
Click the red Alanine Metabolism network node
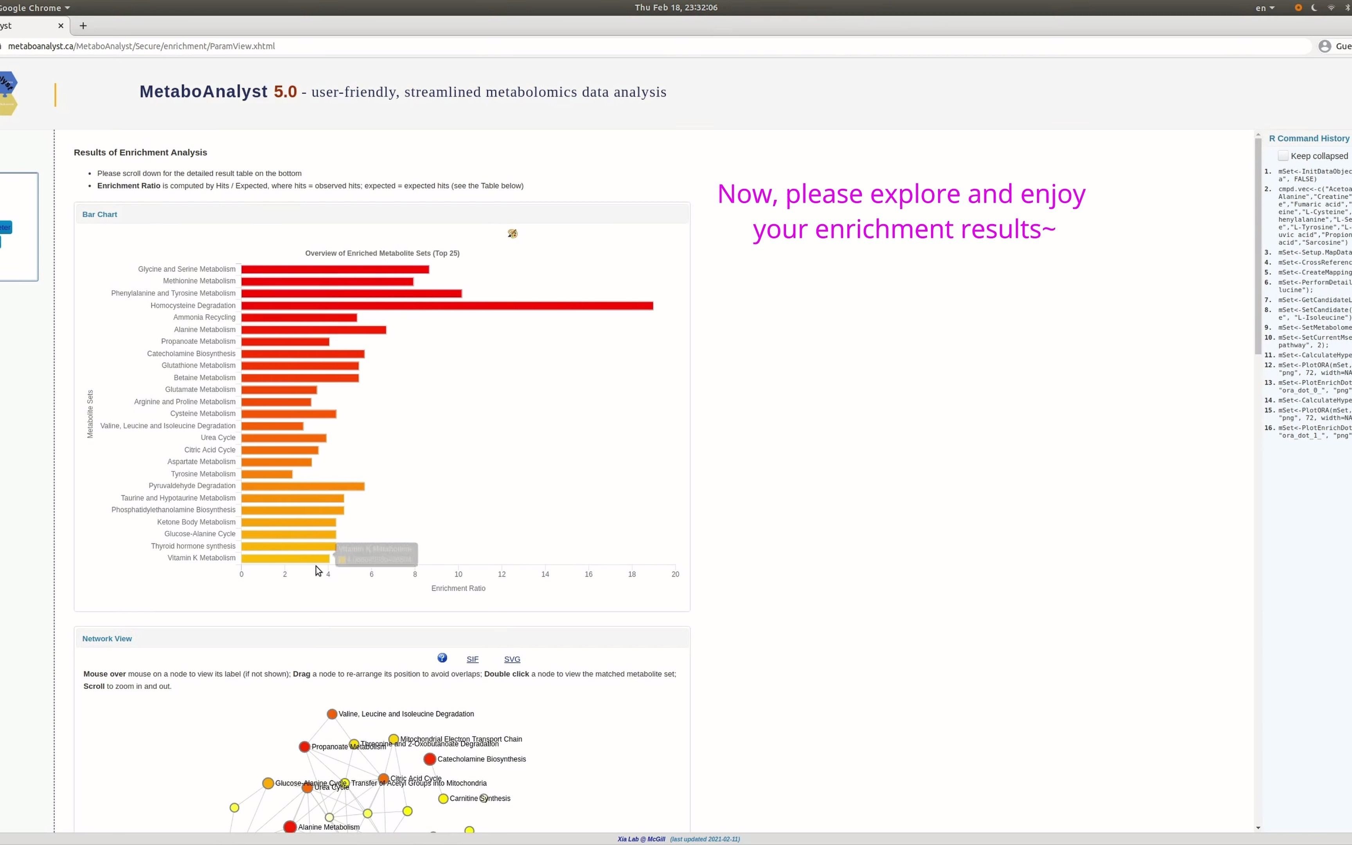(289, 827)
